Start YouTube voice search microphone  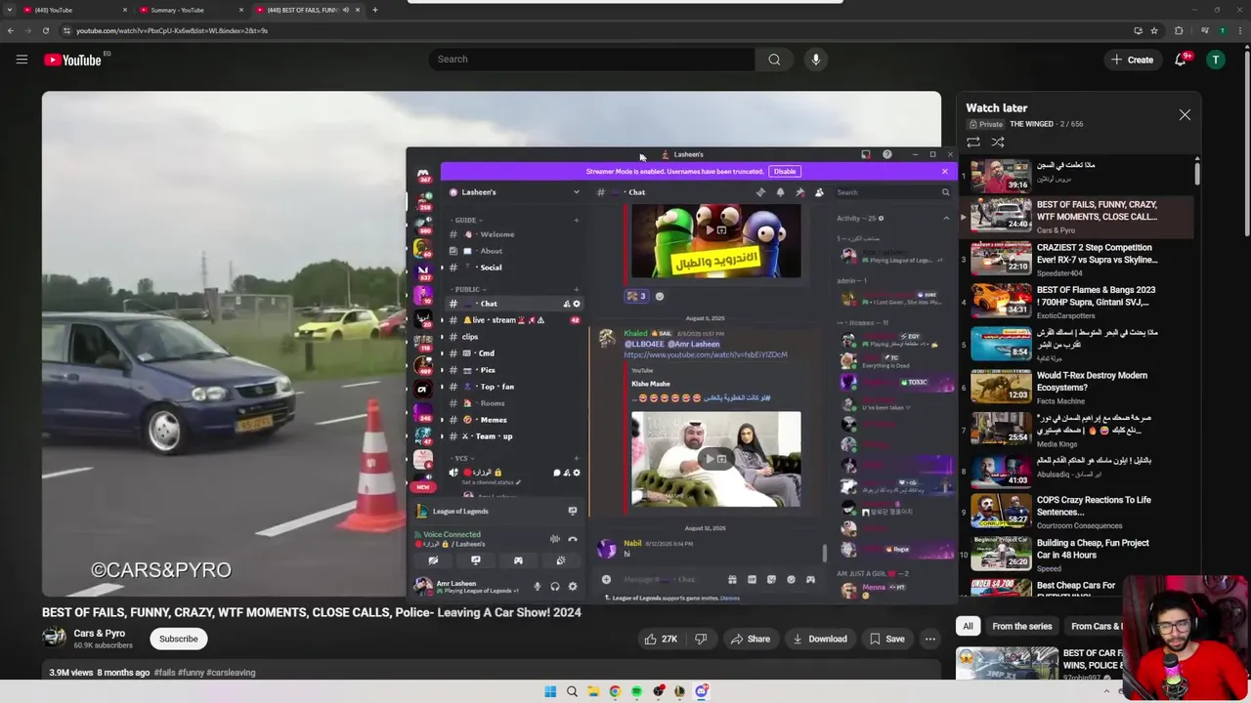[816, 60]
